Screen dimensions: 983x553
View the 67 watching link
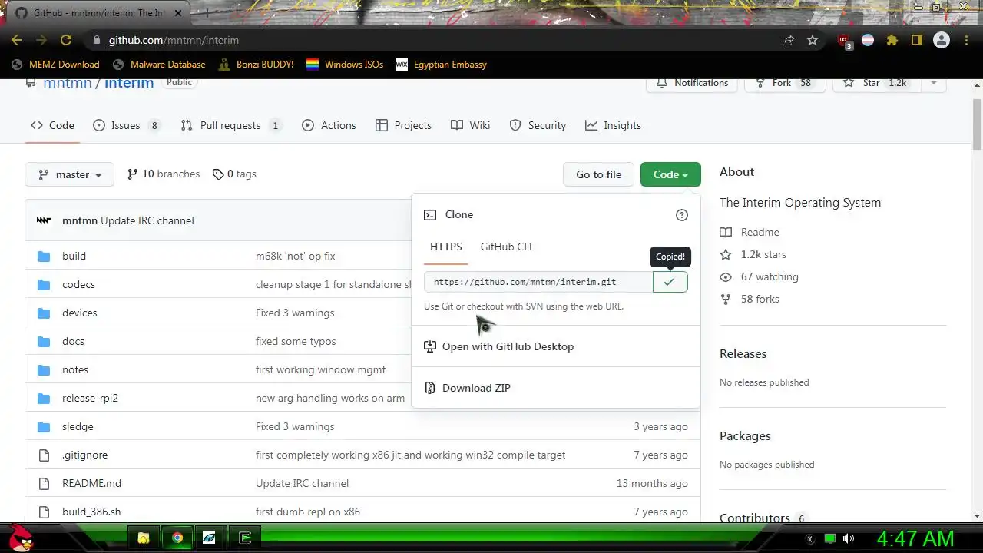[759, 276]
